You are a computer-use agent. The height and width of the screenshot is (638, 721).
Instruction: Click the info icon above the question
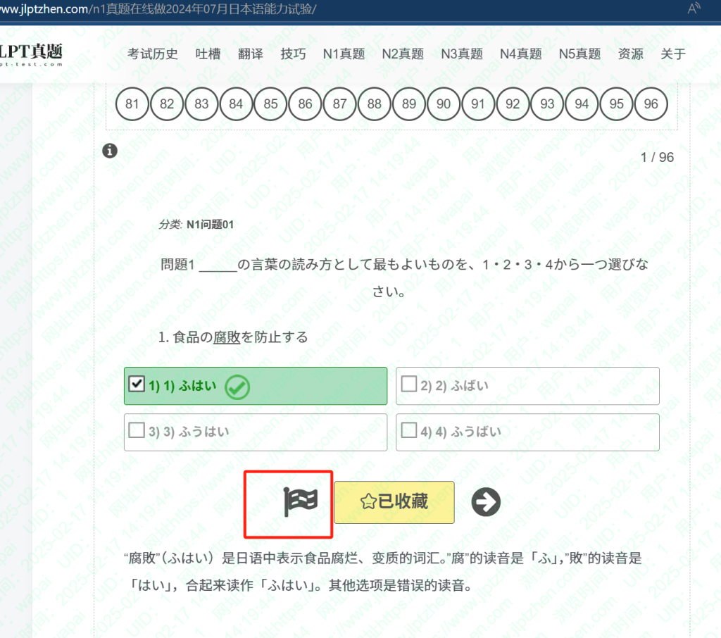[x=109, y=151]
